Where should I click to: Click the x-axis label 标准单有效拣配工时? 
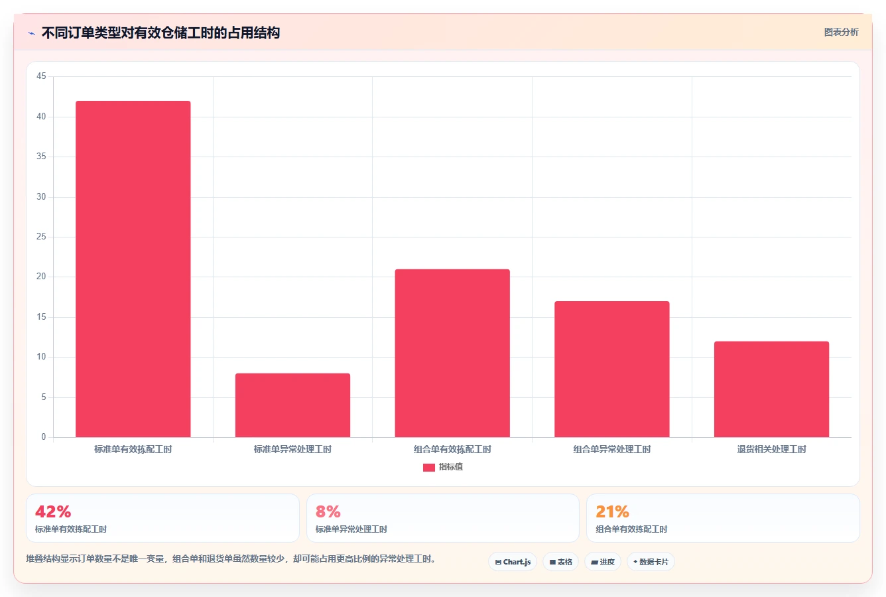pyautogui.click(x=133, y=450)
